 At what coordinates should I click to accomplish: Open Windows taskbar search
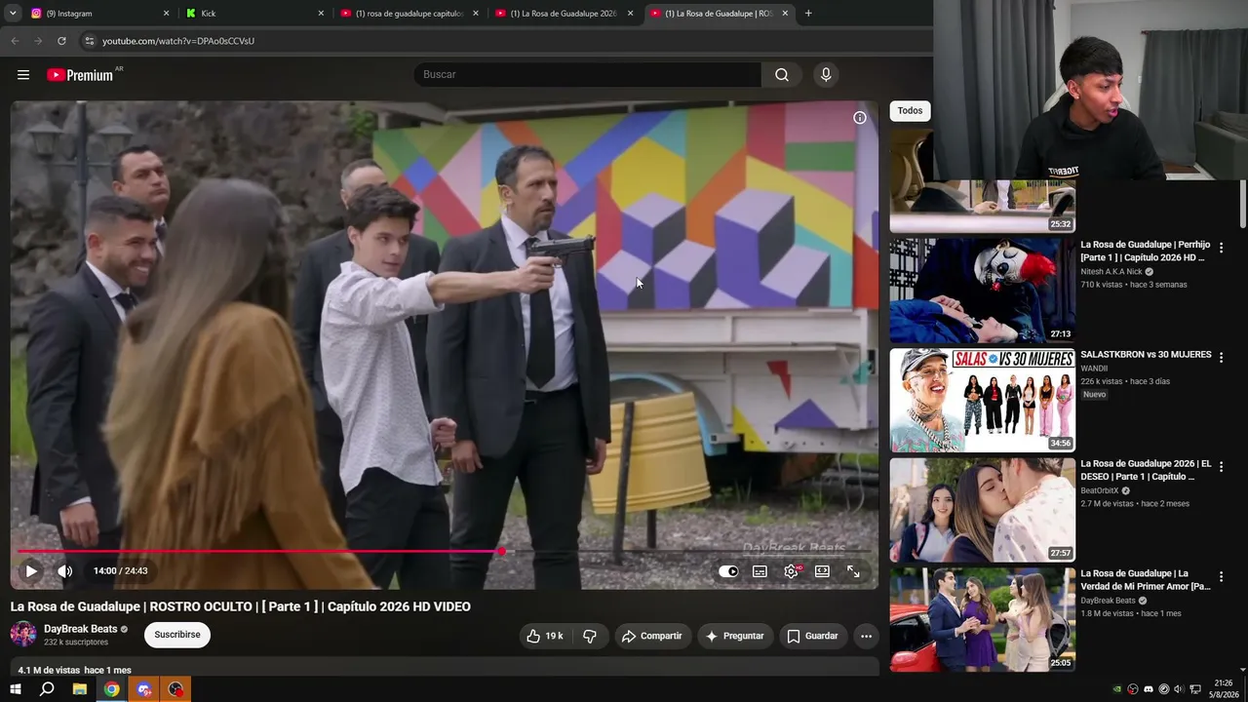pos(47,689)
